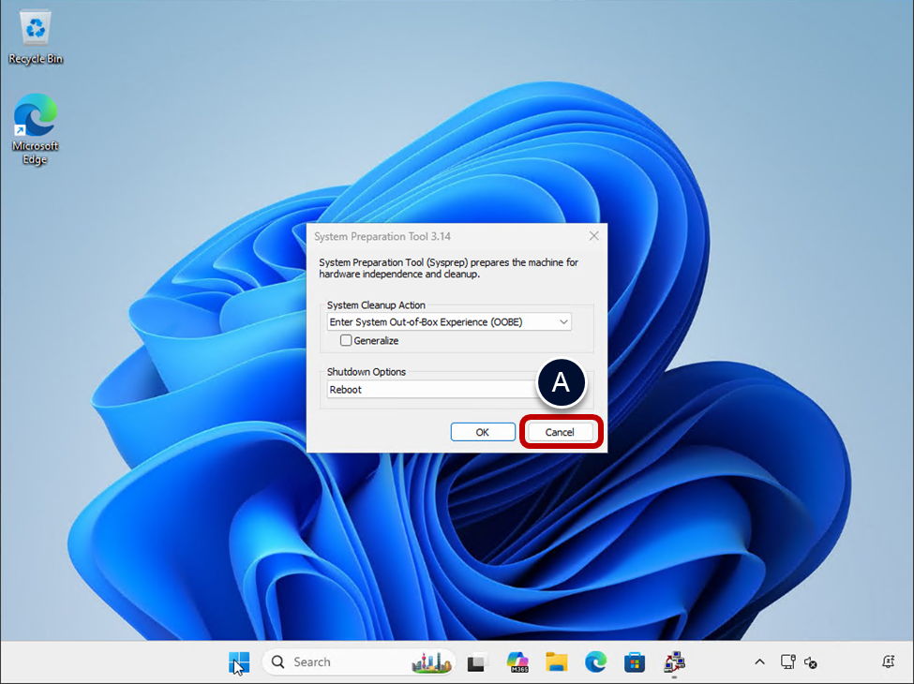Open the Shutdown Options Reboot dropdown
Image resolution: width=914 pixels, height=684 pixels.
[431, 390]
